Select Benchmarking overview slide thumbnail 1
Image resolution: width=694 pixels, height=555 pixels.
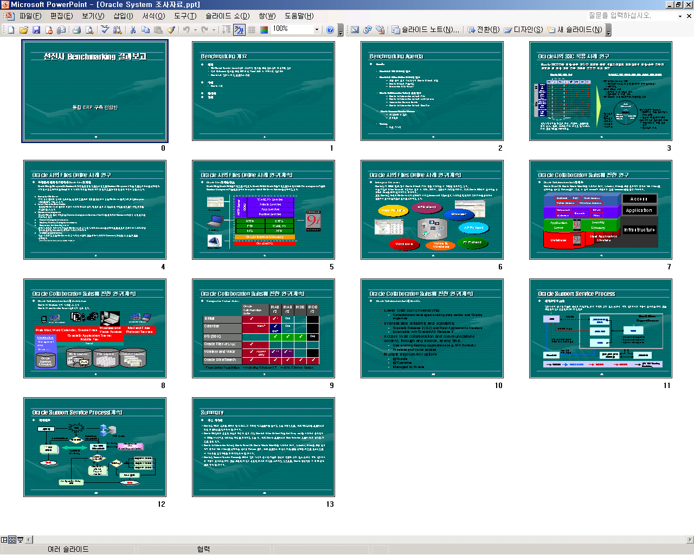264,91
